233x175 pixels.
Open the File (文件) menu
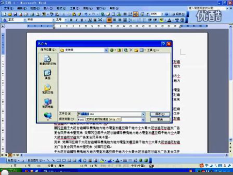8,8
